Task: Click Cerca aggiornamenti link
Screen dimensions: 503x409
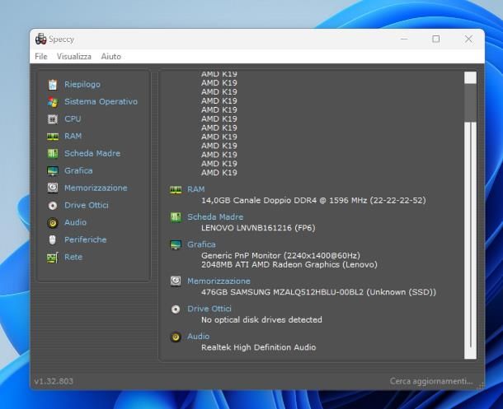Action: click(x=431, y=382)
